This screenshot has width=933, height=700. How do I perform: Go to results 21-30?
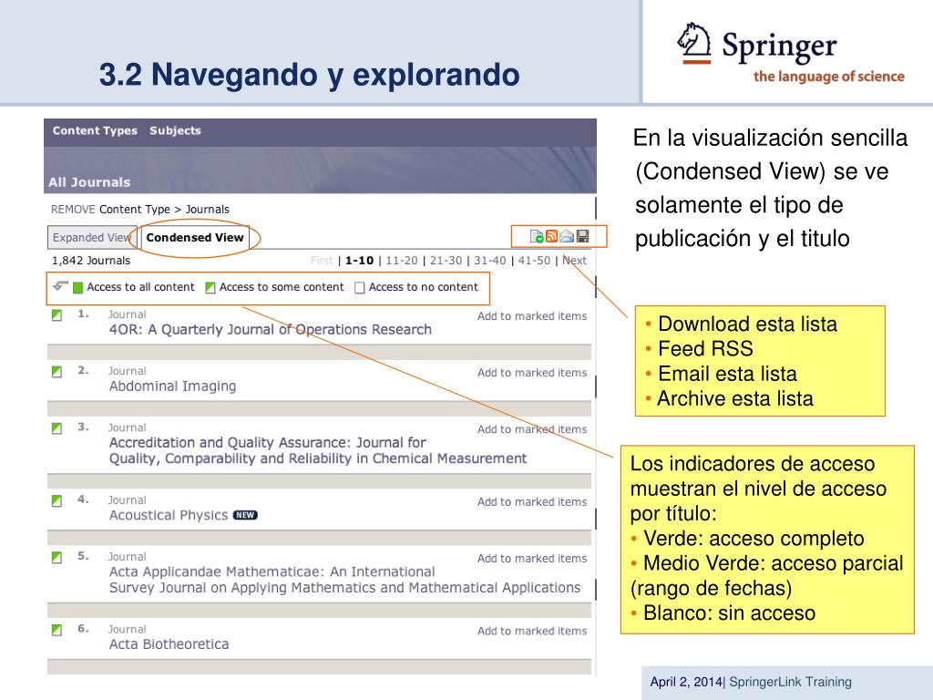click(x=446, y=260)
